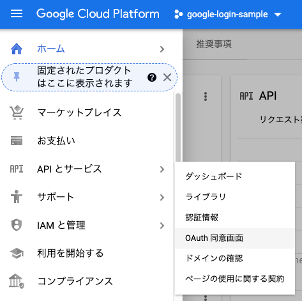Screen dimensions: 302x301
Task: Select ドメインの確認 from submenu
Action: click(x=235, y=258)
